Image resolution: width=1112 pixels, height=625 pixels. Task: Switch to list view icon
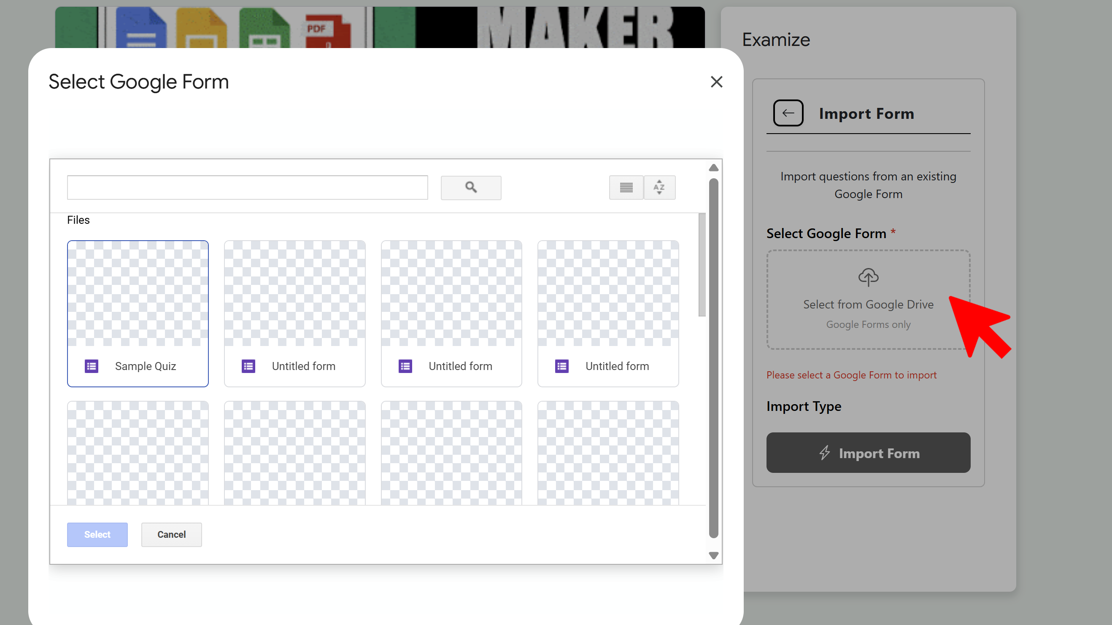(x=626, y=187)
